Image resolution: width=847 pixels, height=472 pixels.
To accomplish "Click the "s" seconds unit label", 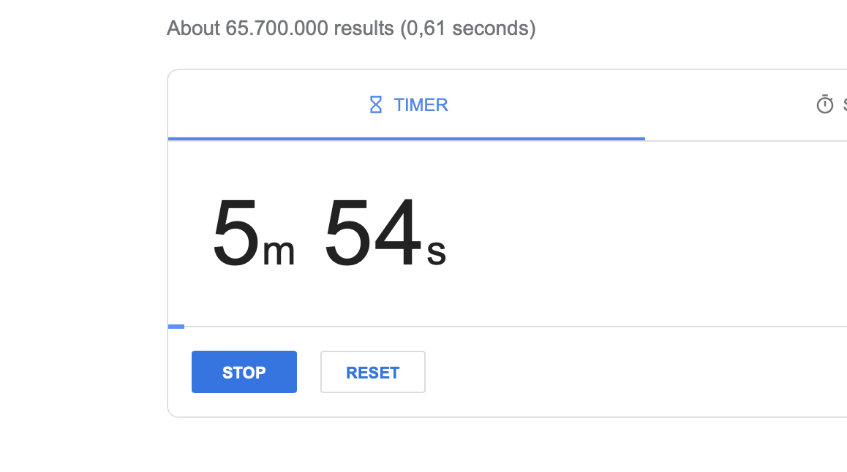I will click(x=437, y=252).
